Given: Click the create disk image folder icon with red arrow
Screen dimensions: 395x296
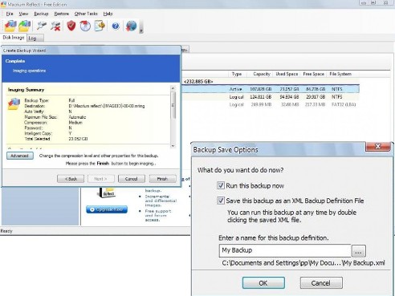Looking at the screenshot, I should pyautogui.click(x=10, y=26).
